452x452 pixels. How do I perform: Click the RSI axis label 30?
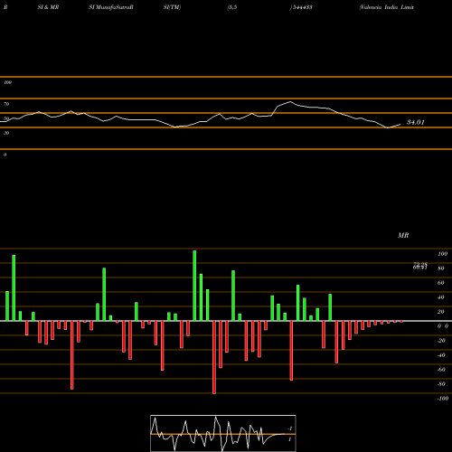6,133
